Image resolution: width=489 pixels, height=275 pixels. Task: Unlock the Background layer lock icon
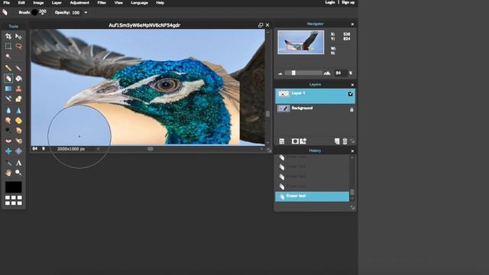(351, 109)
